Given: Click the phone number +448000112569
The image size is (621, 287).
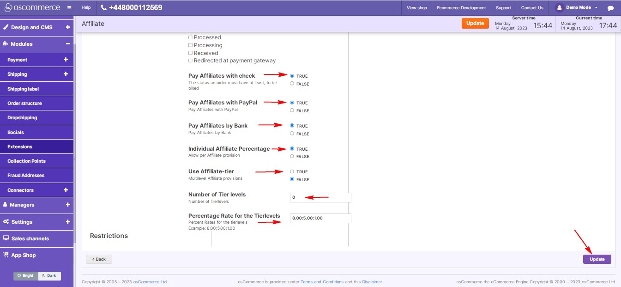Looking at the screenshot, I should pyautogui.click(x=136, y=8).
